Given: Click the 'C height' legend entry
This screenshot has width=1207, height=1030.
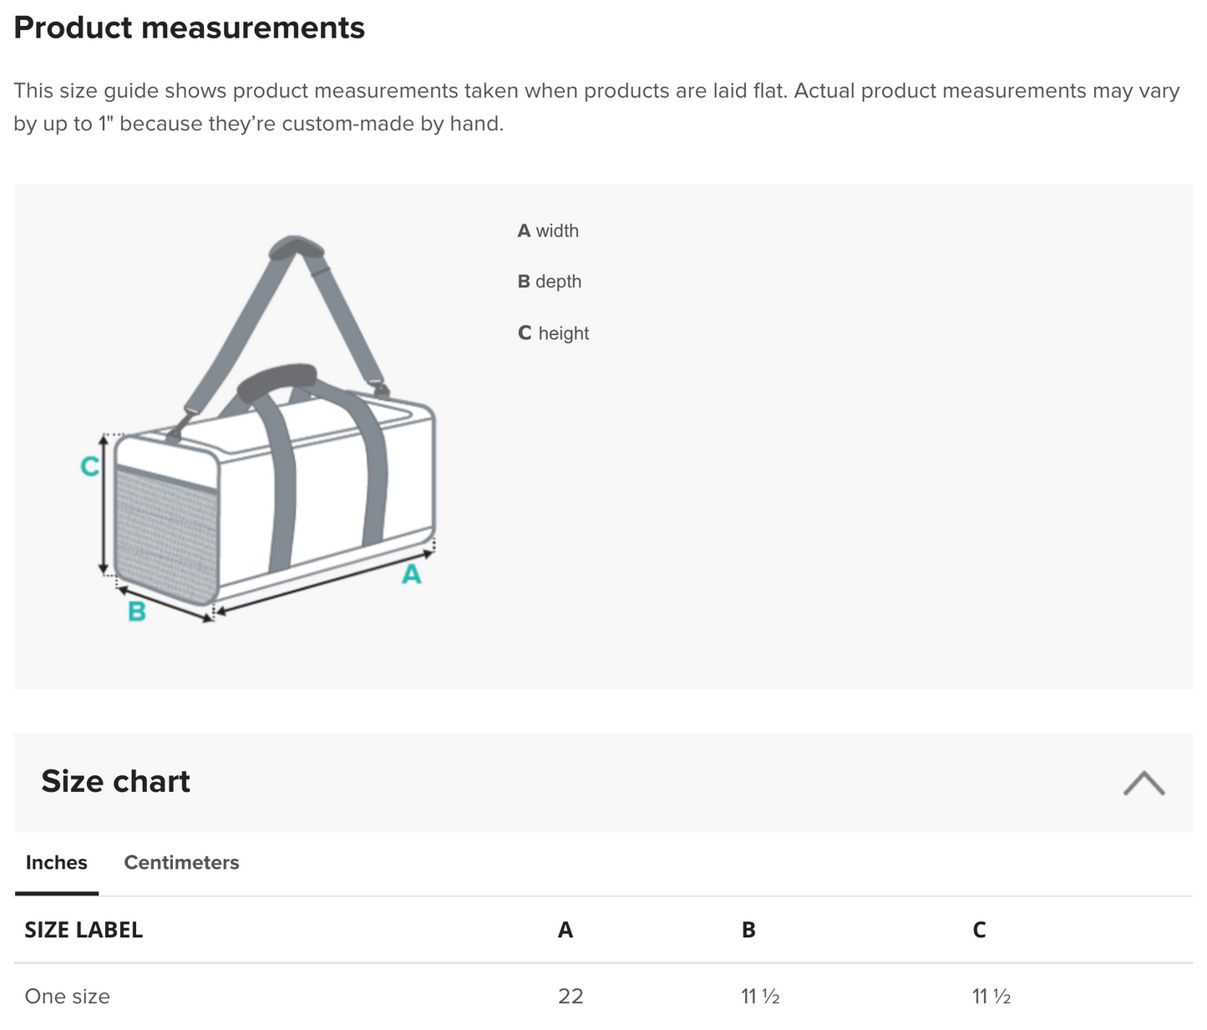Looking at the screenshot, I should point(553,333).
